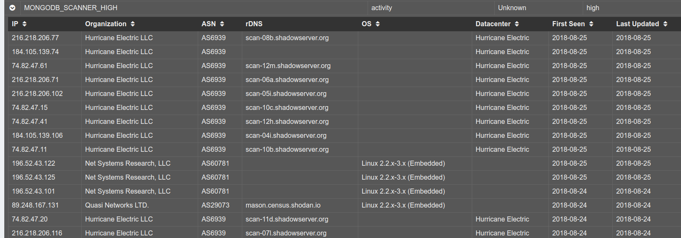Viewport: 681px width, 238px height.
Task: Click rDNS scan-12m.shadowserver.org
Action: pyautogui.click(x=288, y=66)
